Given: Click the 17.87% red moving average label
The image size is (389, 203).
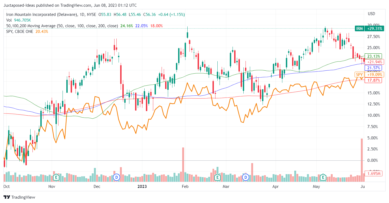Looking at the screenshot, I should (x=373, y=80).
